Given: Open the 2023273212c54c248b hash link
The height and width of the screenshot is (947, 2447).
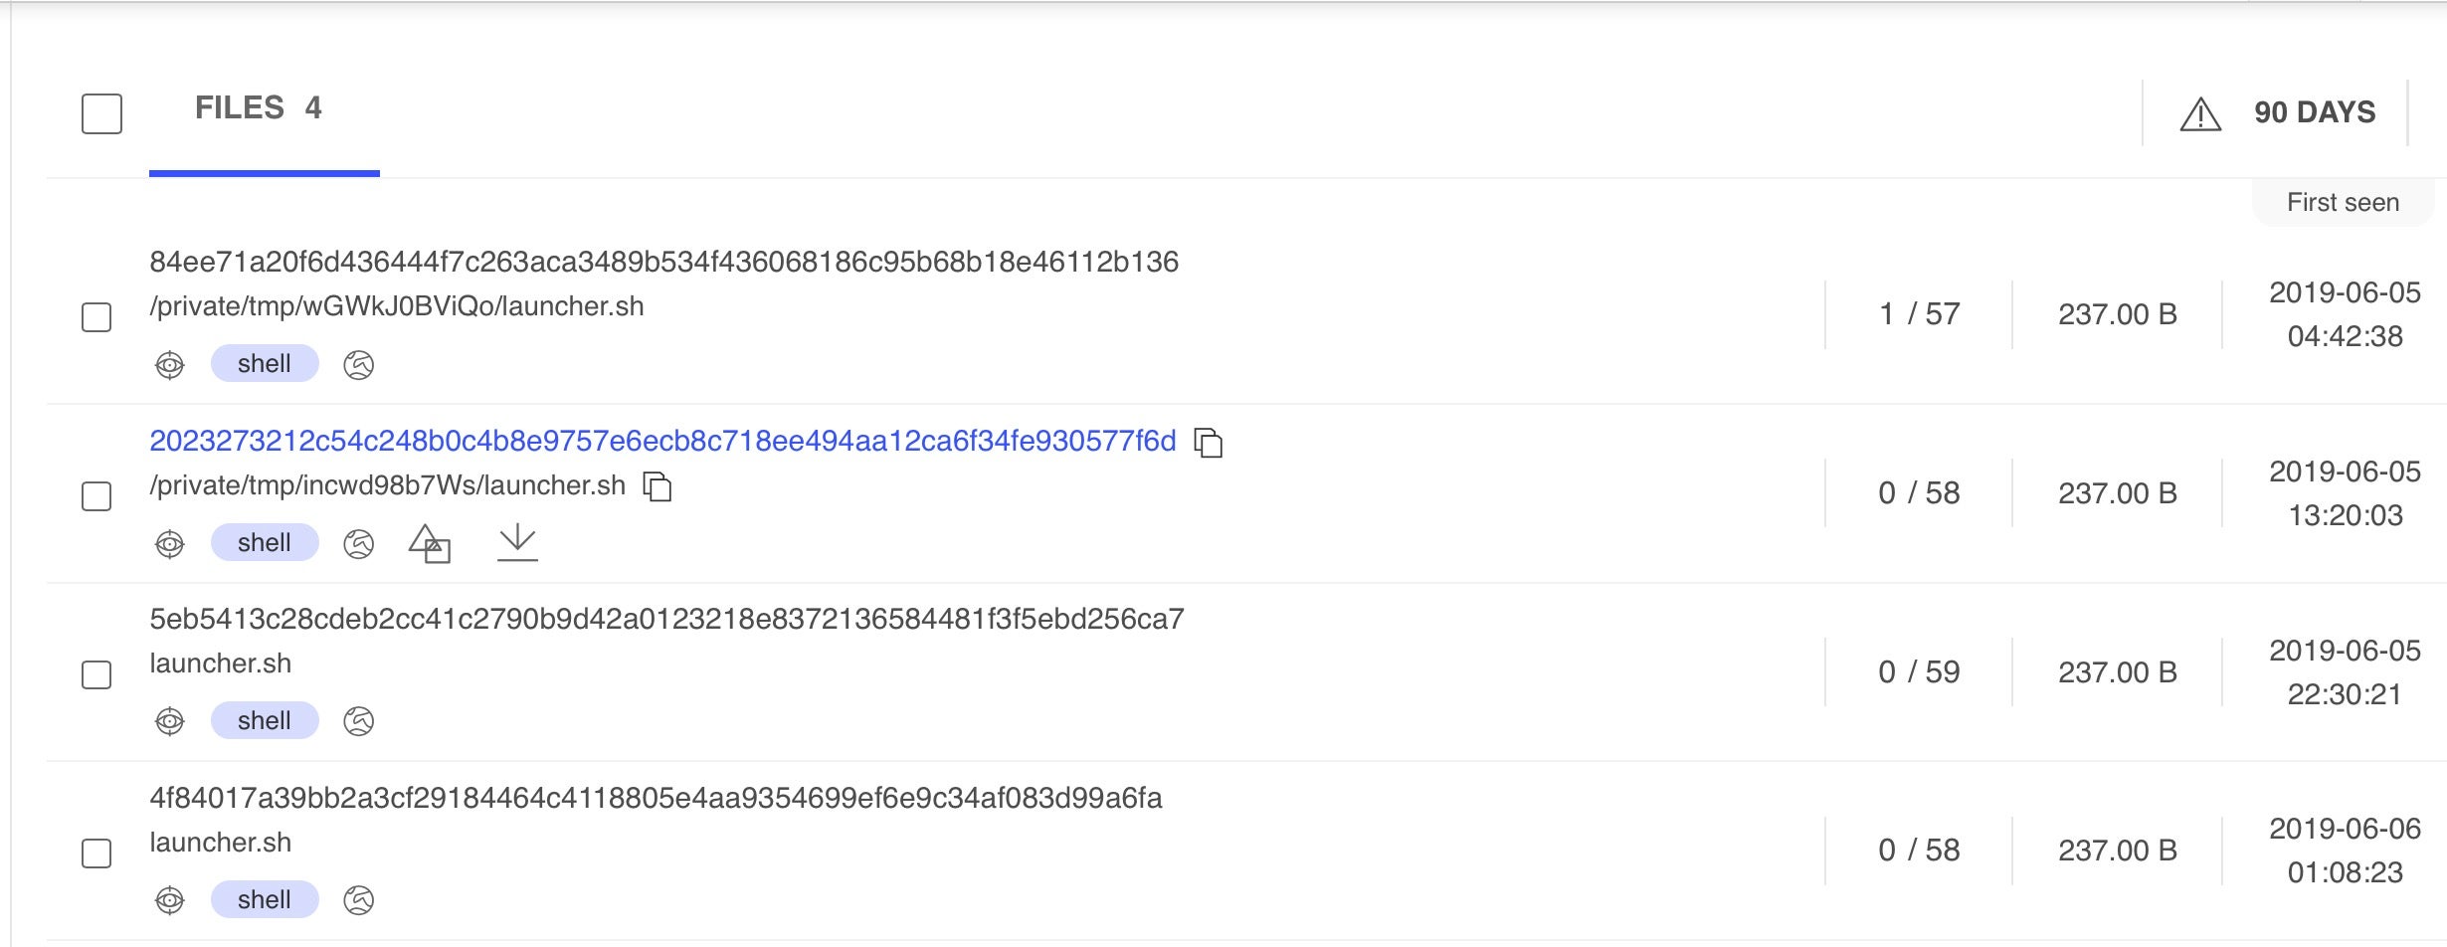Looking at the screenshot, I should coord(662,441).
